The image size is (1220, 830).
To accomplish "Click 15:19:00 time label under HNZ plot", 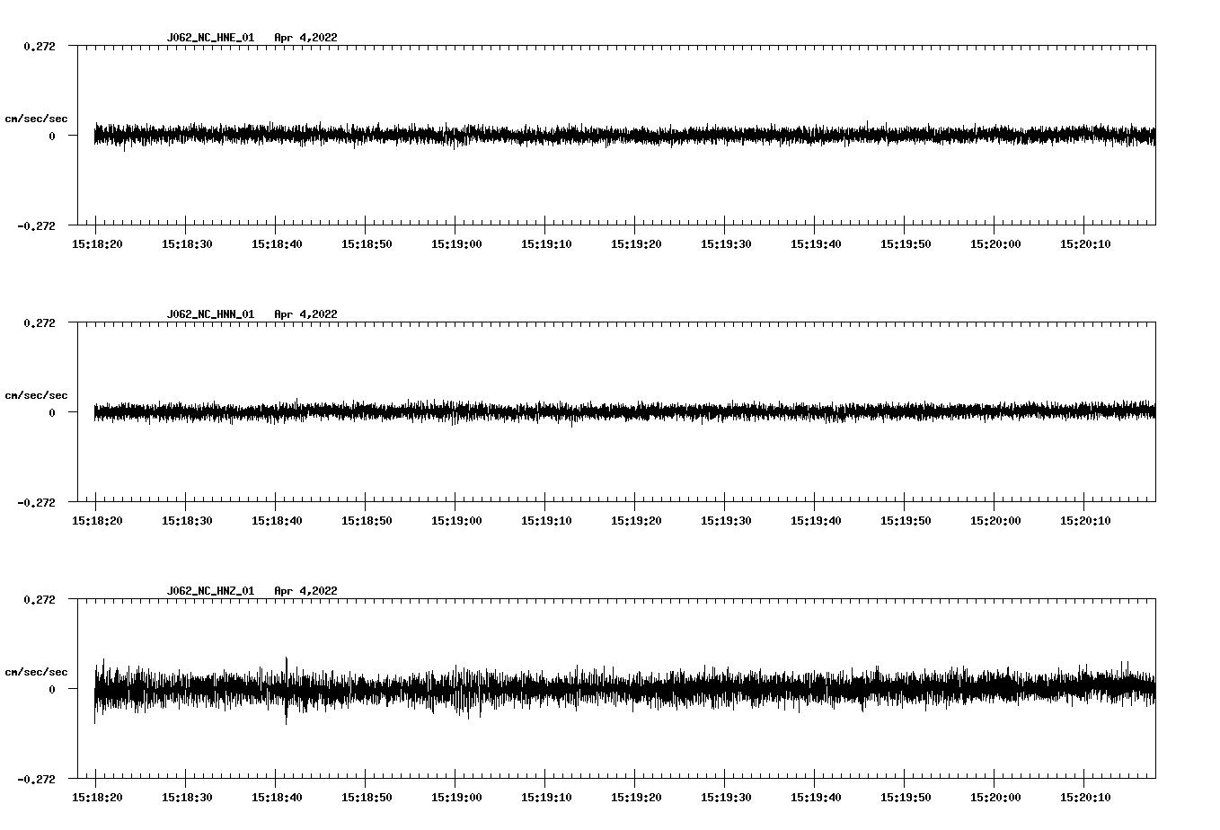I will (x=456, y=798).
